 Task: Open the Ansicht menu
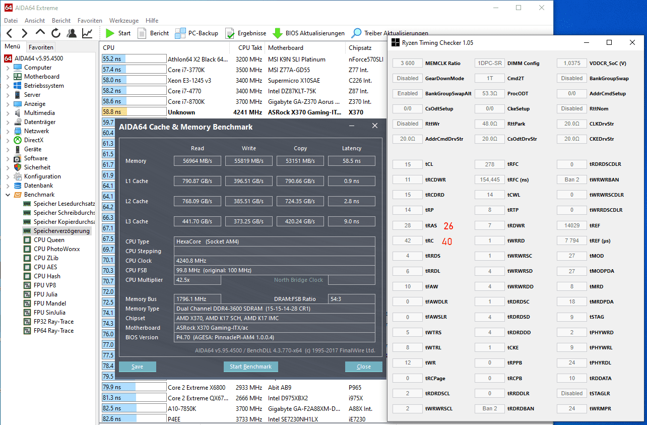(x=35, y=21)
